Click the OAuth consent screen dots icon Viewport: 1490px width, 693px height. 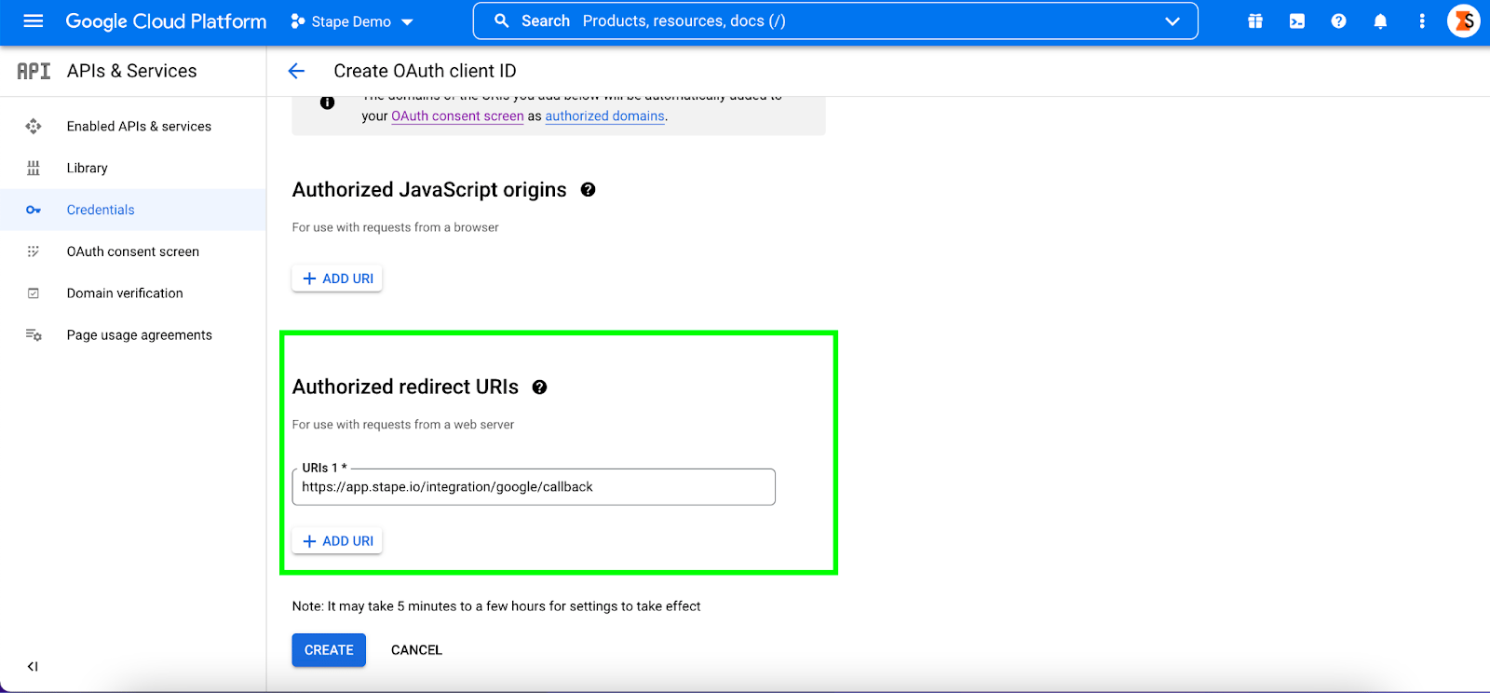click(x=34, y=251)
